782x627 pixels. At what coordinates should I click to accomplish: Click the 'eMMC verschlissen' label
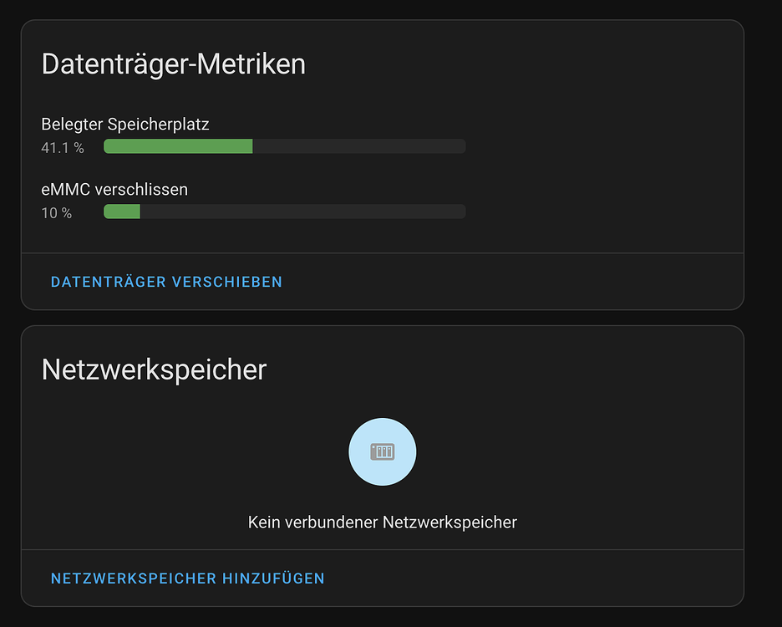coord(114,189)
